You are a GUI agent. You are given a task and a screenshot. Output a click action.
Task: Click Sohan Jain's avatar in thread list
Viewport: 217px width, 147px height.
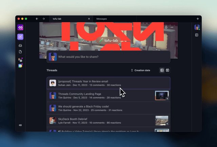tap(53, 83)
